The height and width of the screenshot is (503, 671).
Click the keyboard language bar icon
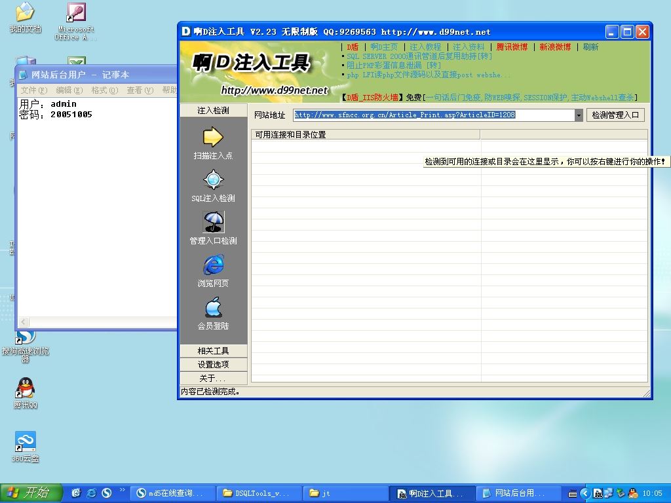coord(573,494)
